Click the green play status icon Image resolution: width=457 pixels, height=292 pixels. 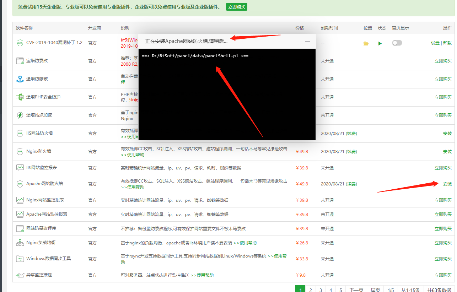(x=380, y=43)
